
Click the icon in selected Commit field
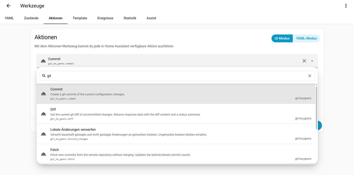click(43, 61)
